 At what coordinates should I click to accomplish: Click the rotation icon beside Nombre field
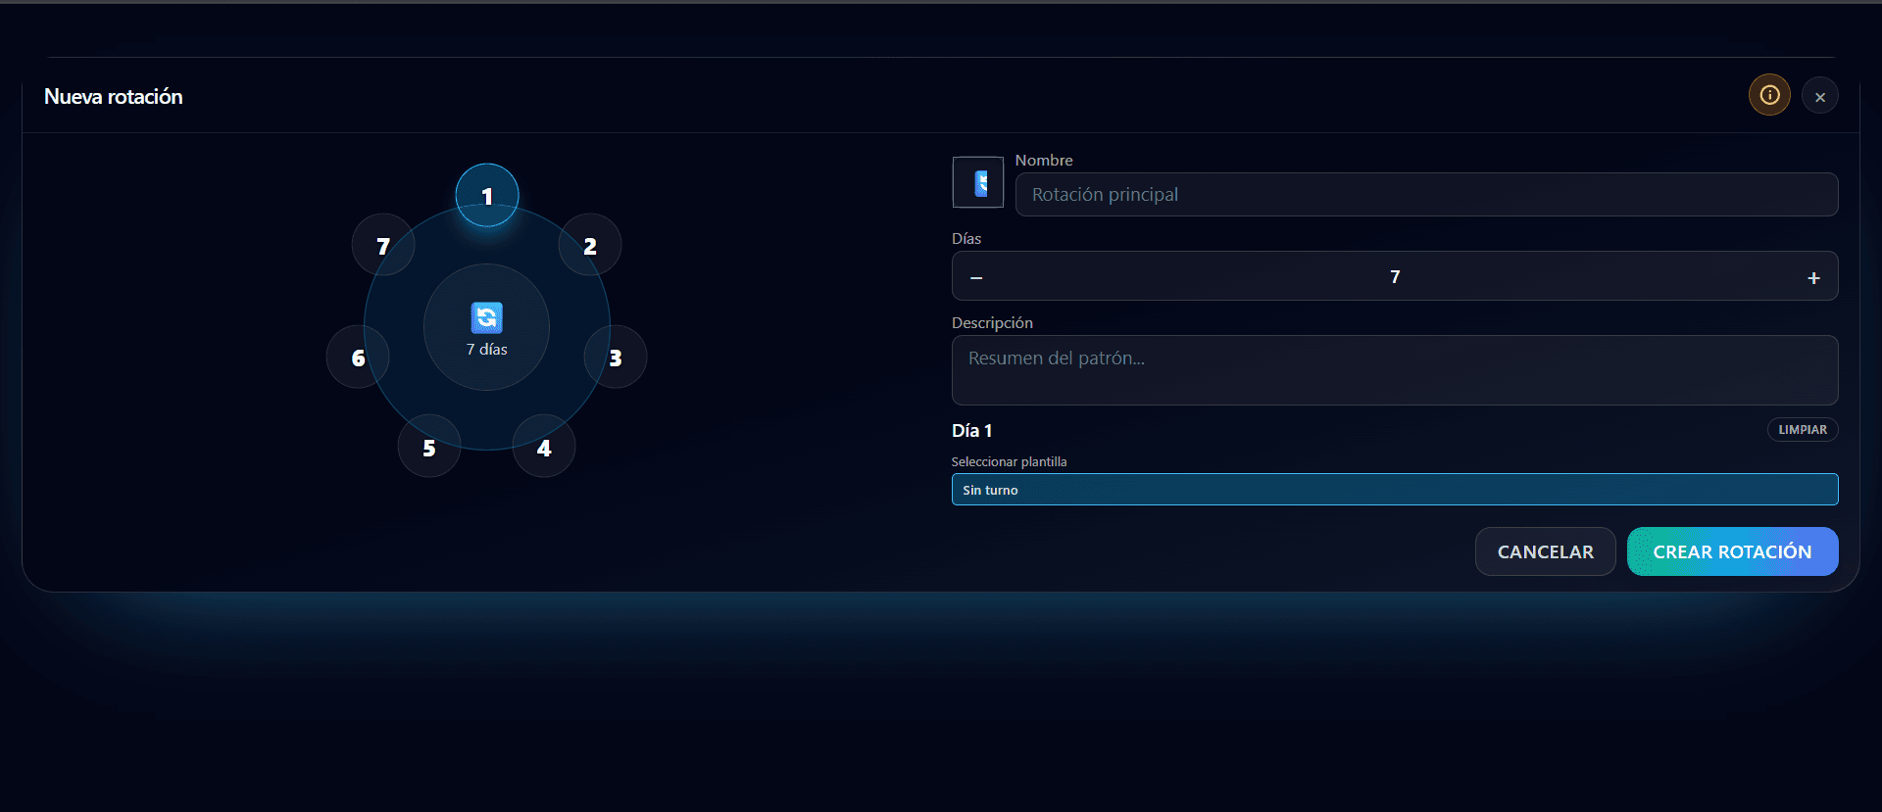pyautogui.click(x=977, y=182)
